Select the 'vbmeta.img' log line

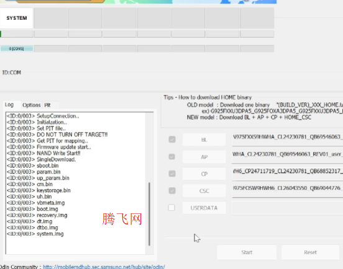click(x=35, y=203)
